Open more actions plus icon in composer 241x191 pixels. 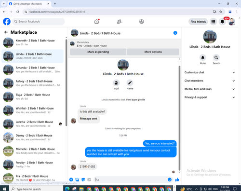[x=71, y=179]
